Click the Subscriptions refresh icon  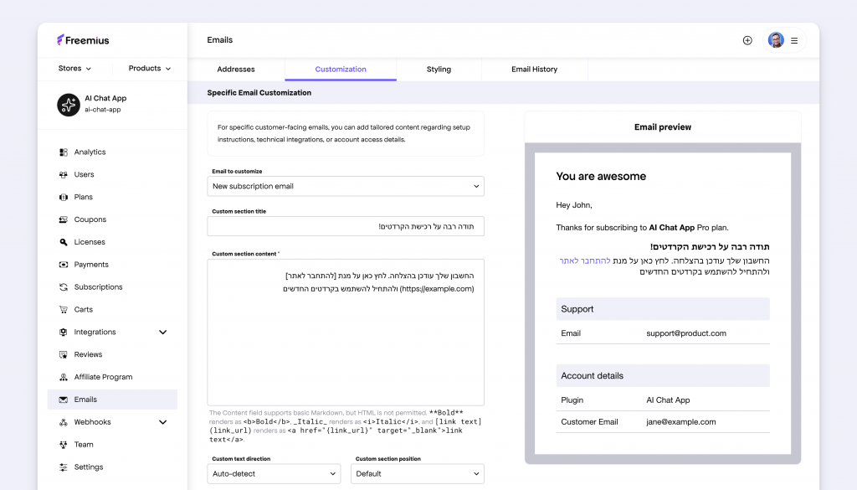click(64, 286)
